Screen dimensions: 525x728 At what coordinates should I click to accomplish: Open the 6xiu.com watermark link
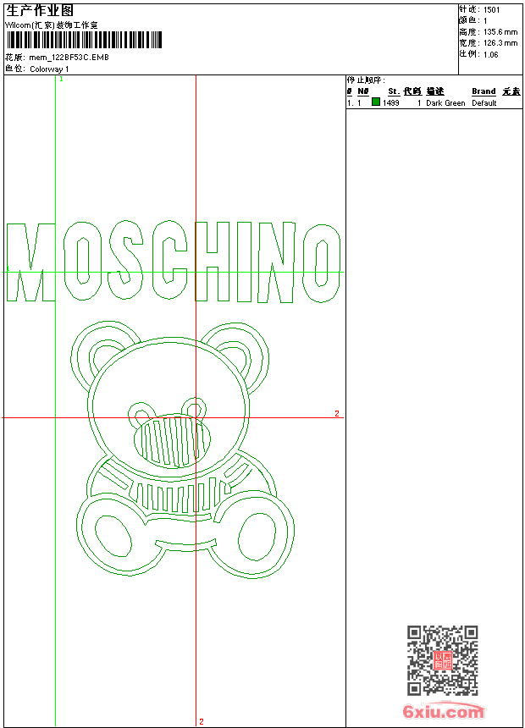pyautogui.click(x=443, y=712)
